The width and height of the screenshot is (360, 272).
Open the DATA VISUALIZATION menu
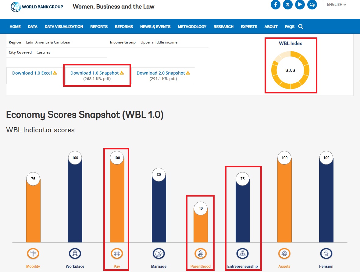click(64, 26)
